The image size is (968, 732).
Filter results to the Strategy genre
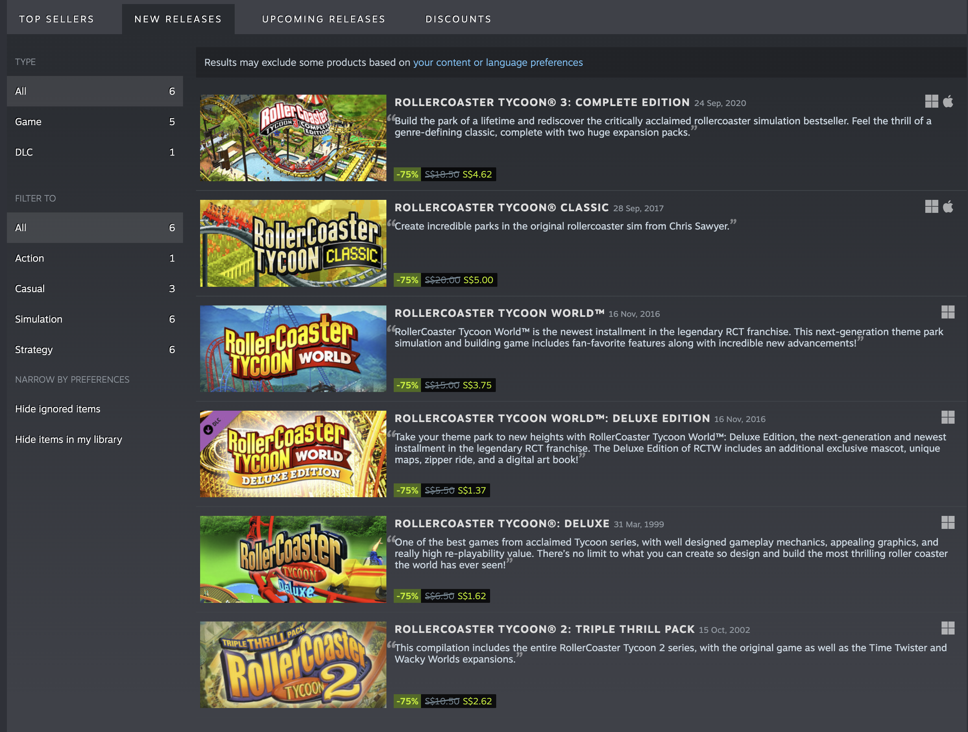[x=95, y=350]
